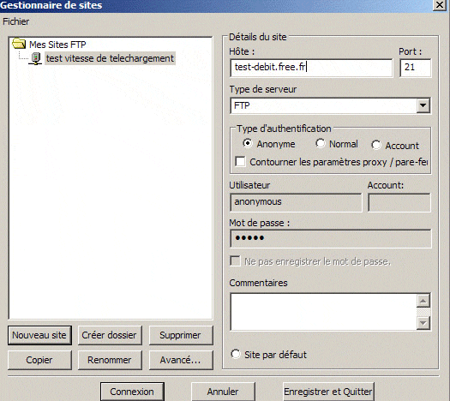
Task: Click the empty Account input field
Action: pyautogui.click(x=399, y=202)
